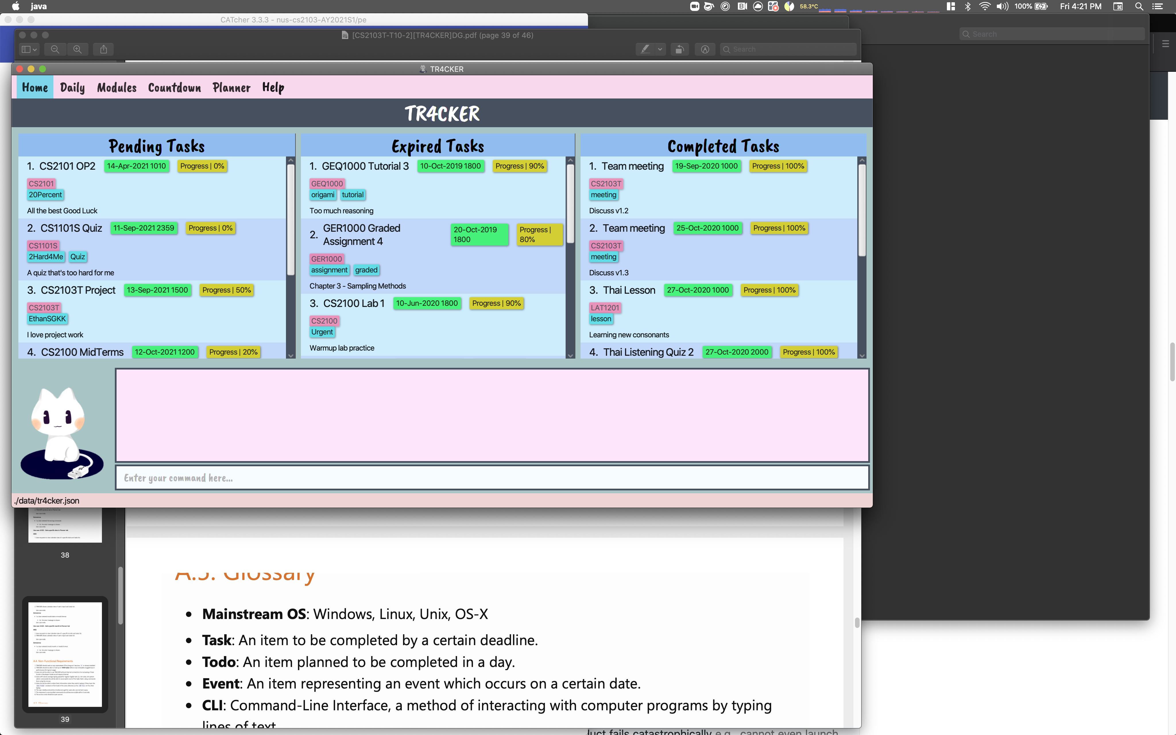Viewport: 1176px width, 735px height.
Task: Open the Planner tab
Action: (x=231, y=88)
